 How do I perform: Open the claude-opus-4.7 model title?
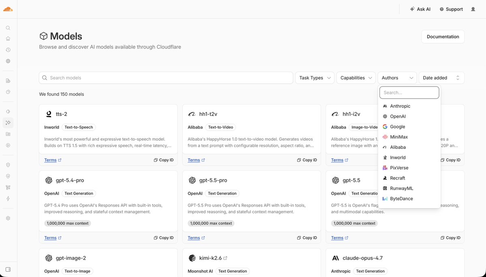[x=363, y=258]
